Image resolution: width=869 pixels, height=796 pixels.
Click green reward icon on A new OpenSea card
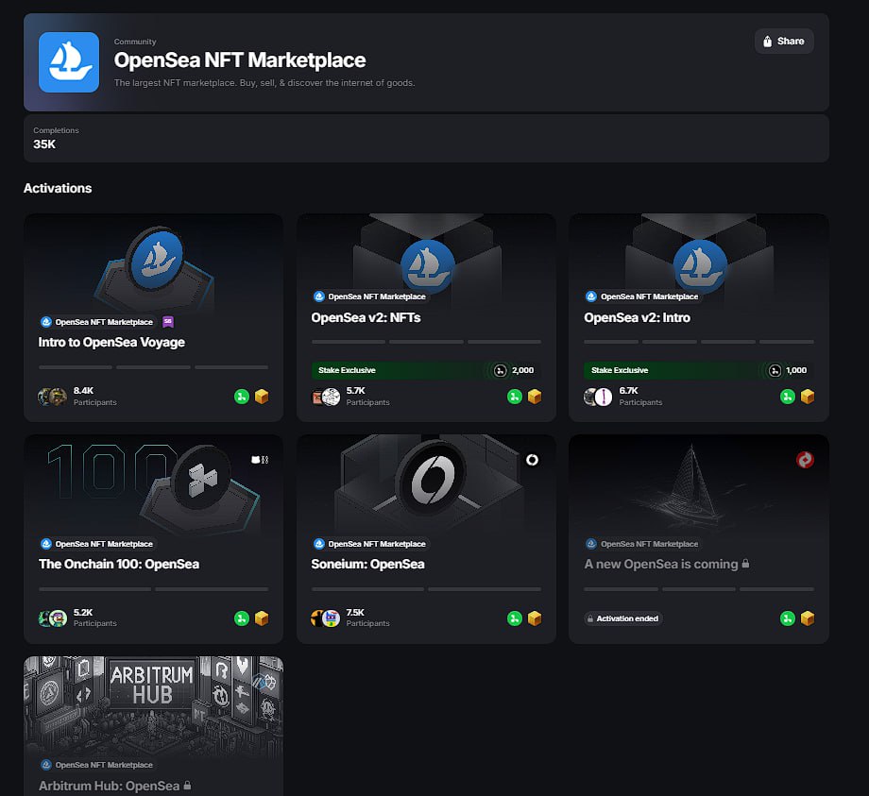[788, 618]
